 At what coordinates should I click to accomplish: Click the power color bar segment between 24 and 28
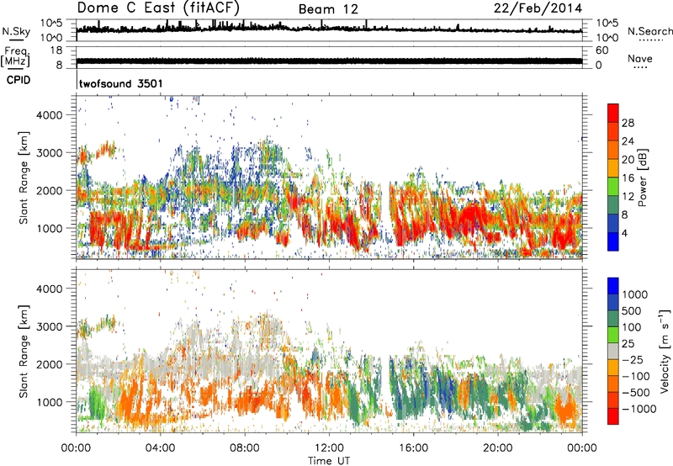tap(613, 132)
